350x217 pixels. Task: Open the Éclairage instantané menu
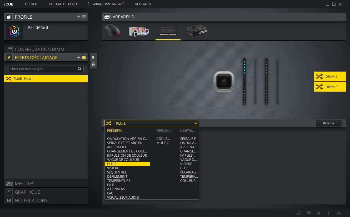pyautogui.click(x=106, y=4)
